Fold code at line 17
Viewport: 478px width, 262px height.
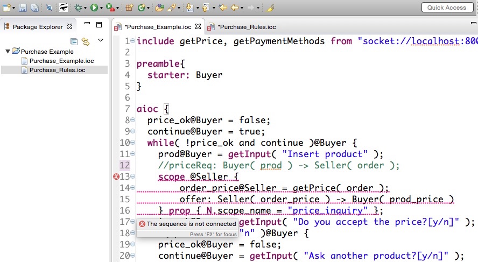(133, 222)
